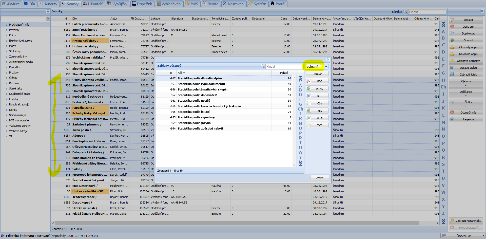The image size is (486, 239).
Task: Clear the left panel filter with X
Action: point(48,18)
